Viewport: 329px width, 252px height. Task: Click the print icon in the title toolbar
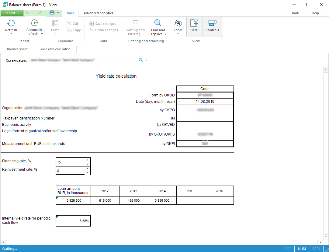pos(52,13)
